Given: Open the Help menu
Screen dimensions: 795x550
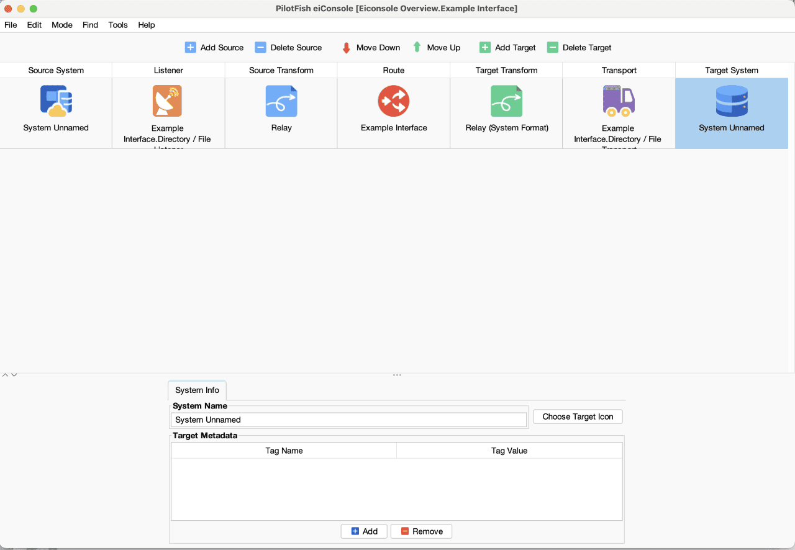Looking at the screenshot, I should 147,25.
